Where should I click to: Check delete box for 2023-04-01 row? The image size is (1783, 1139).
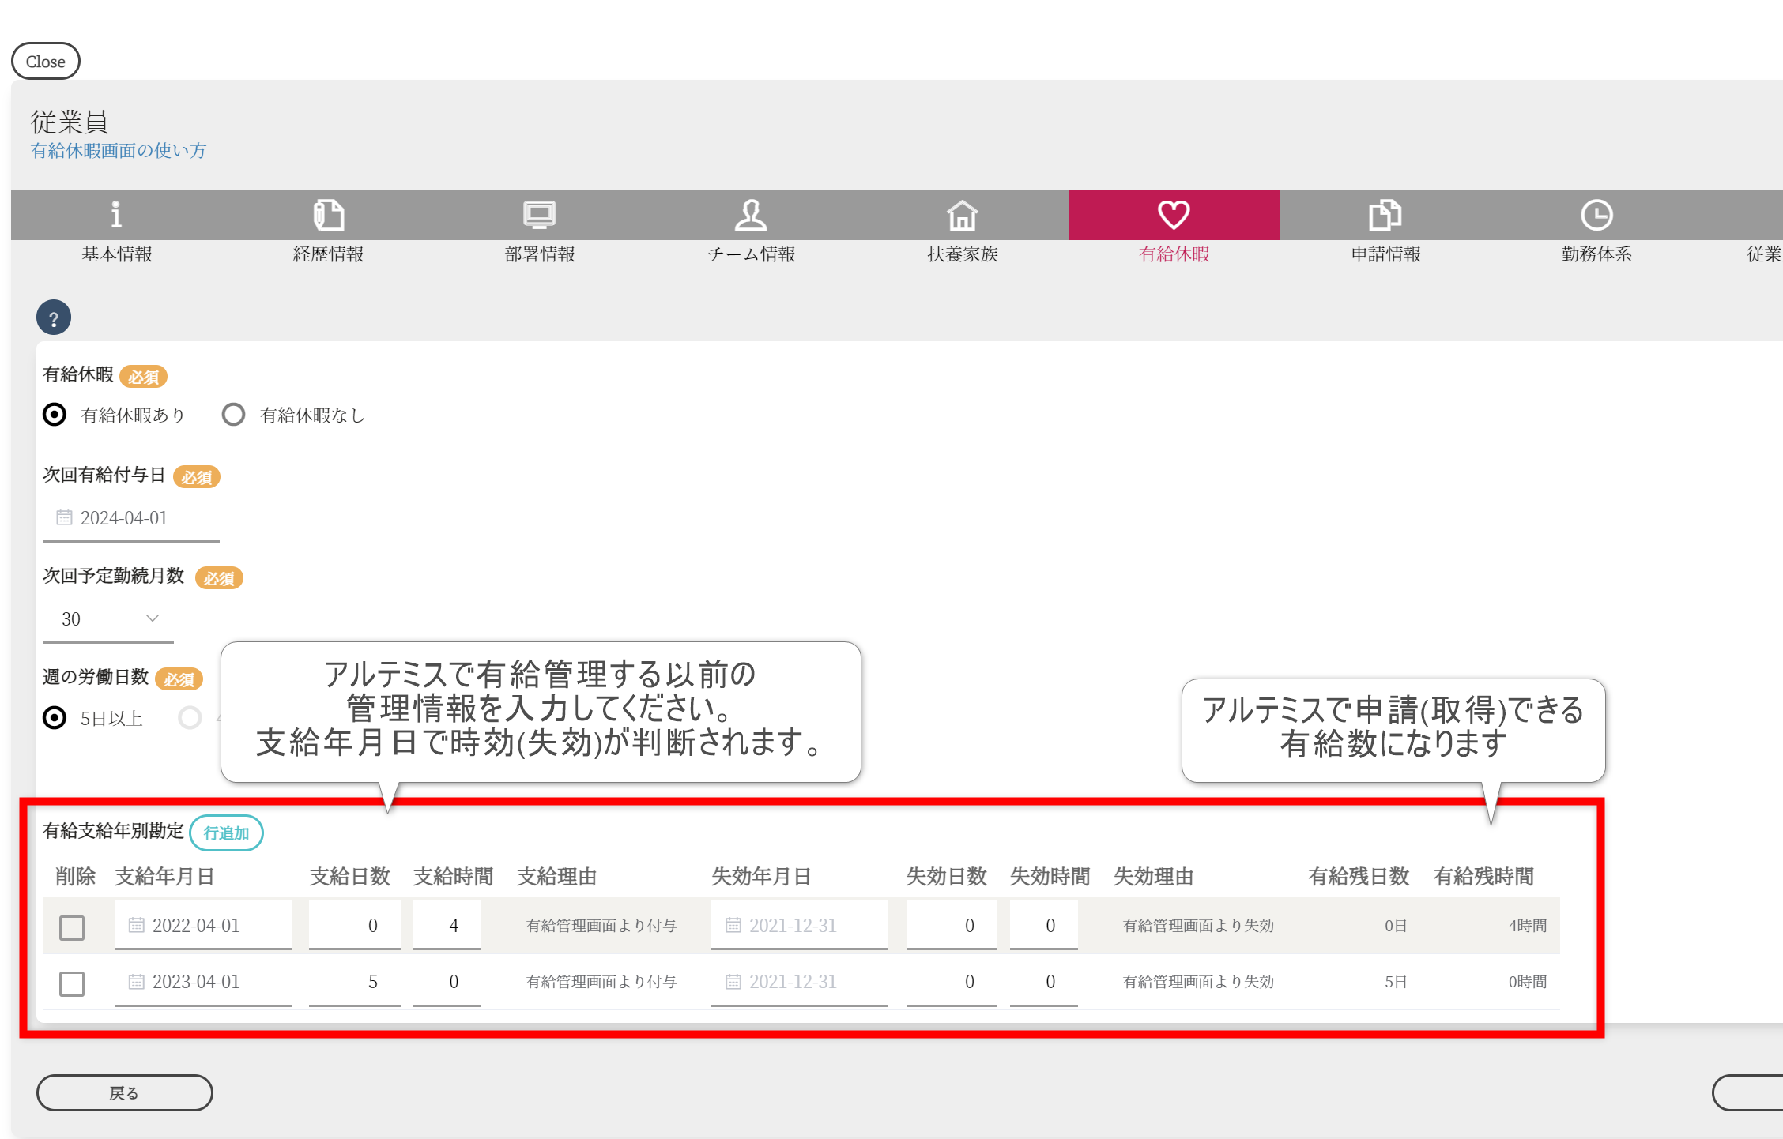(72, 983)
